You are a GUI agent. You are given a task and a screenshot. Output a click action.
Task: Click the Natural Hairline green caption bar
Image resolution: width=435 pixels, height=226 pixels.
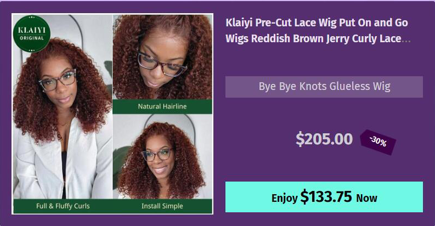(x=162, y=106)
